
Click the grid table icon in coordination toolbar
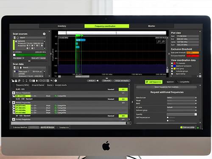pyautogui.click(x=48, y=81)
